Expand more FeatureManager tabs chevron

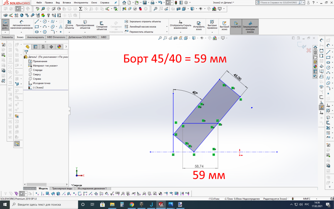[66, 47]
